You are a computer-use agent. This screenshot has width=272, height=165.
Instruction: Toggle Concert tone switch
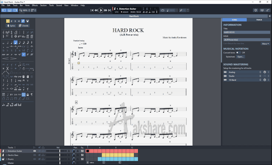pyautogui.click(x=238, y=53)
